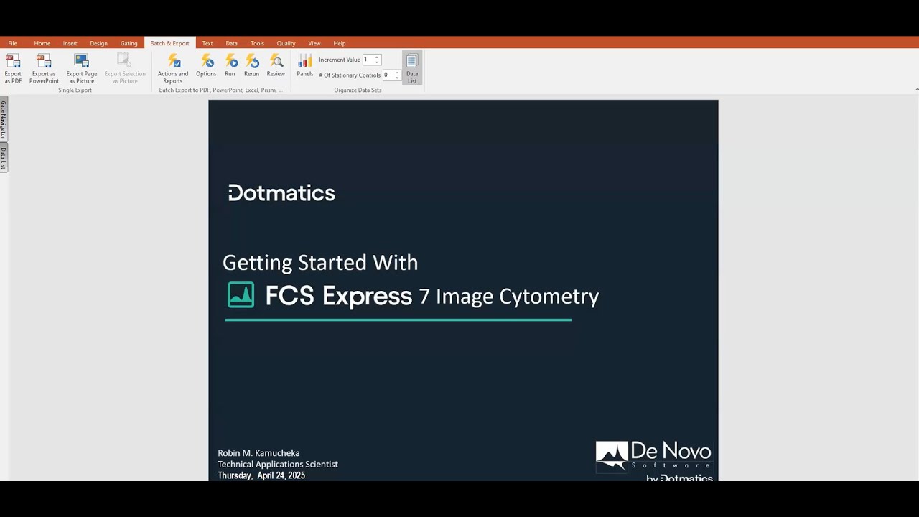The image size is (919, 517).
Task: Click 'Batch Export to PDF, PowerPoint' group label
Action: (x=220, y=90)
